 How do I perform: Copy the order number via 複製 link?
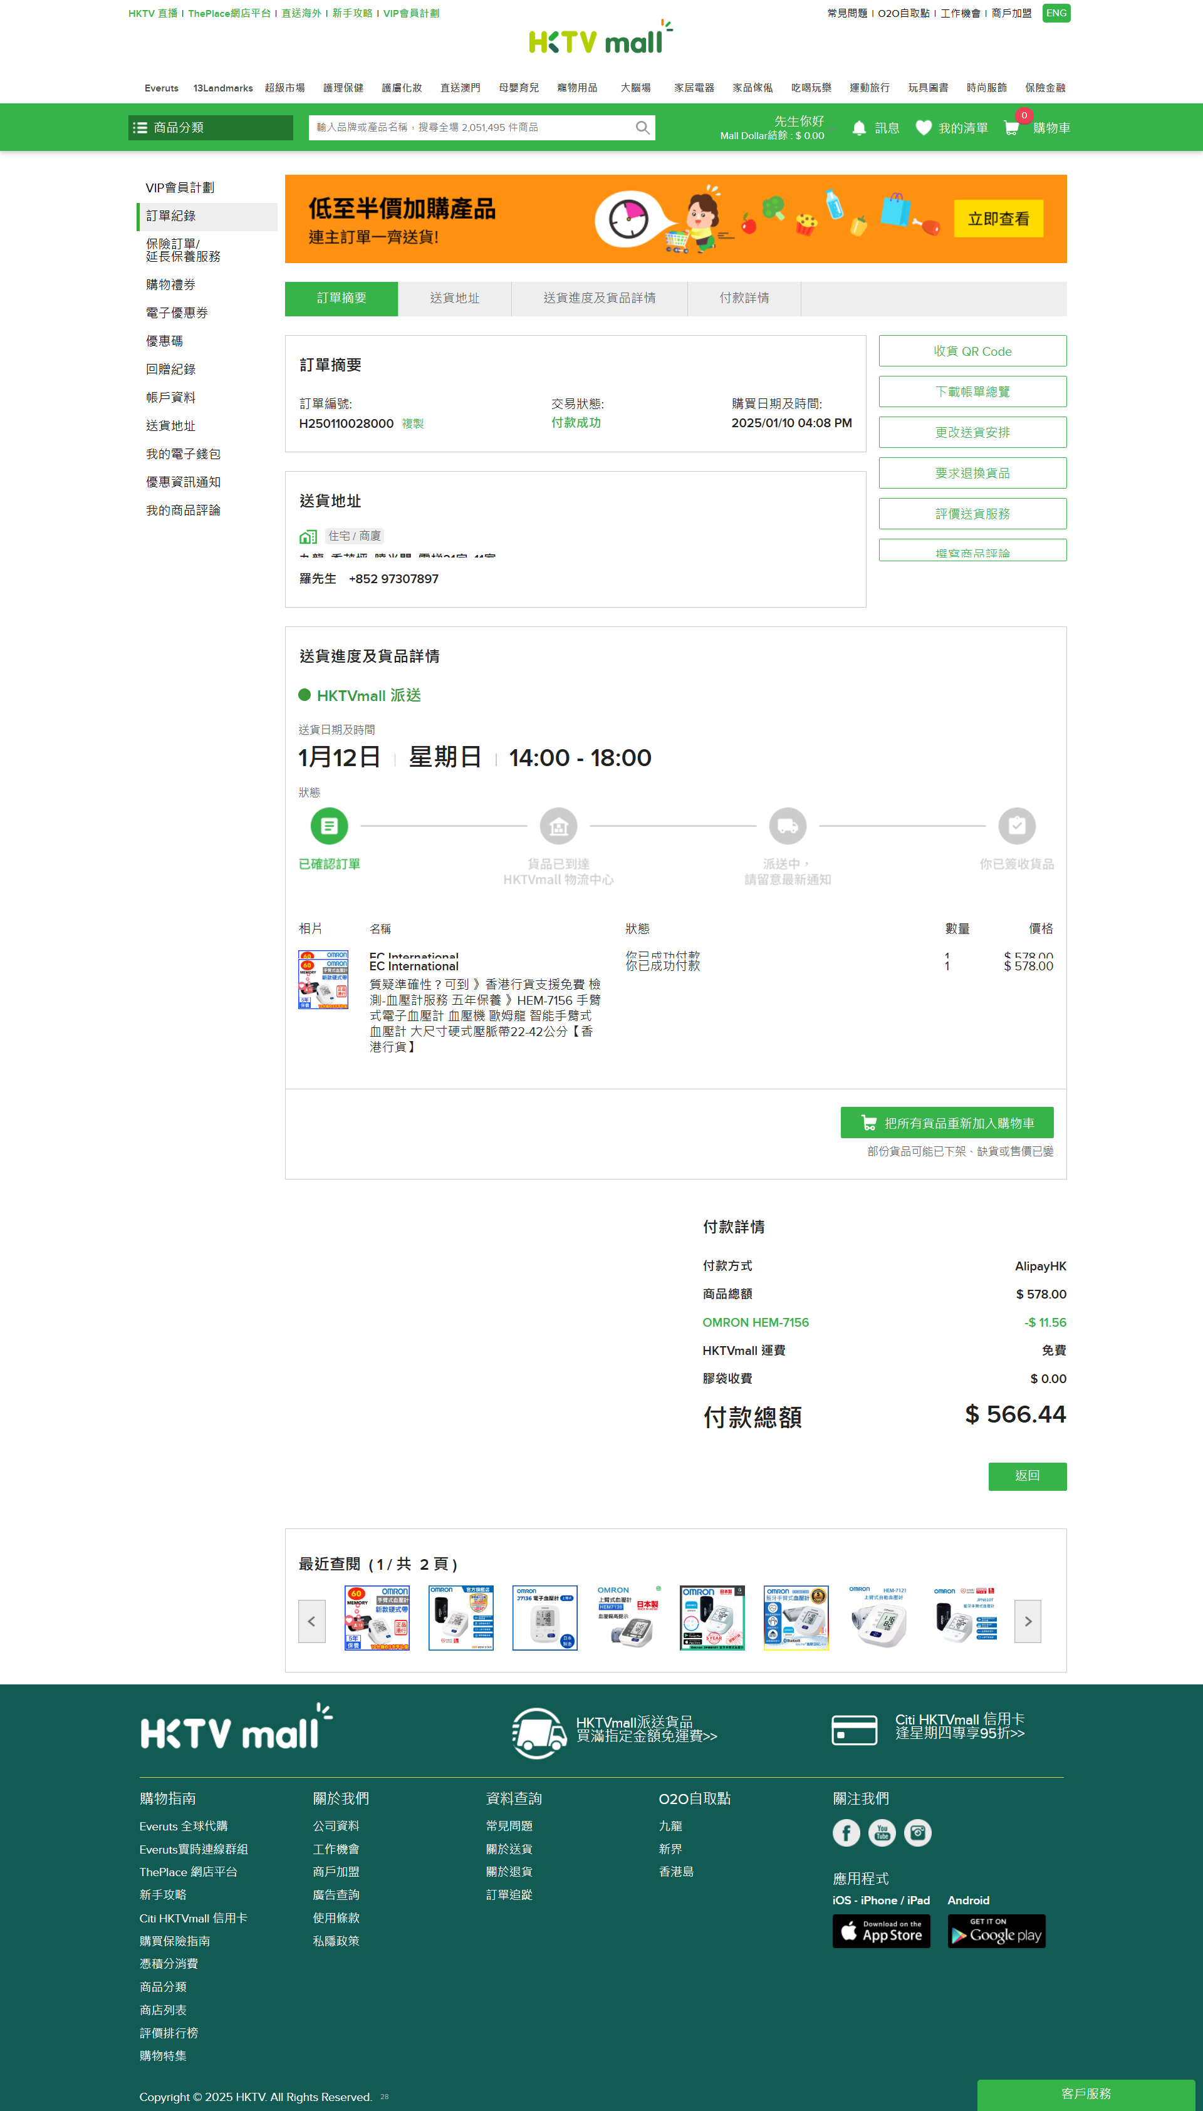[x=412, y=423]
